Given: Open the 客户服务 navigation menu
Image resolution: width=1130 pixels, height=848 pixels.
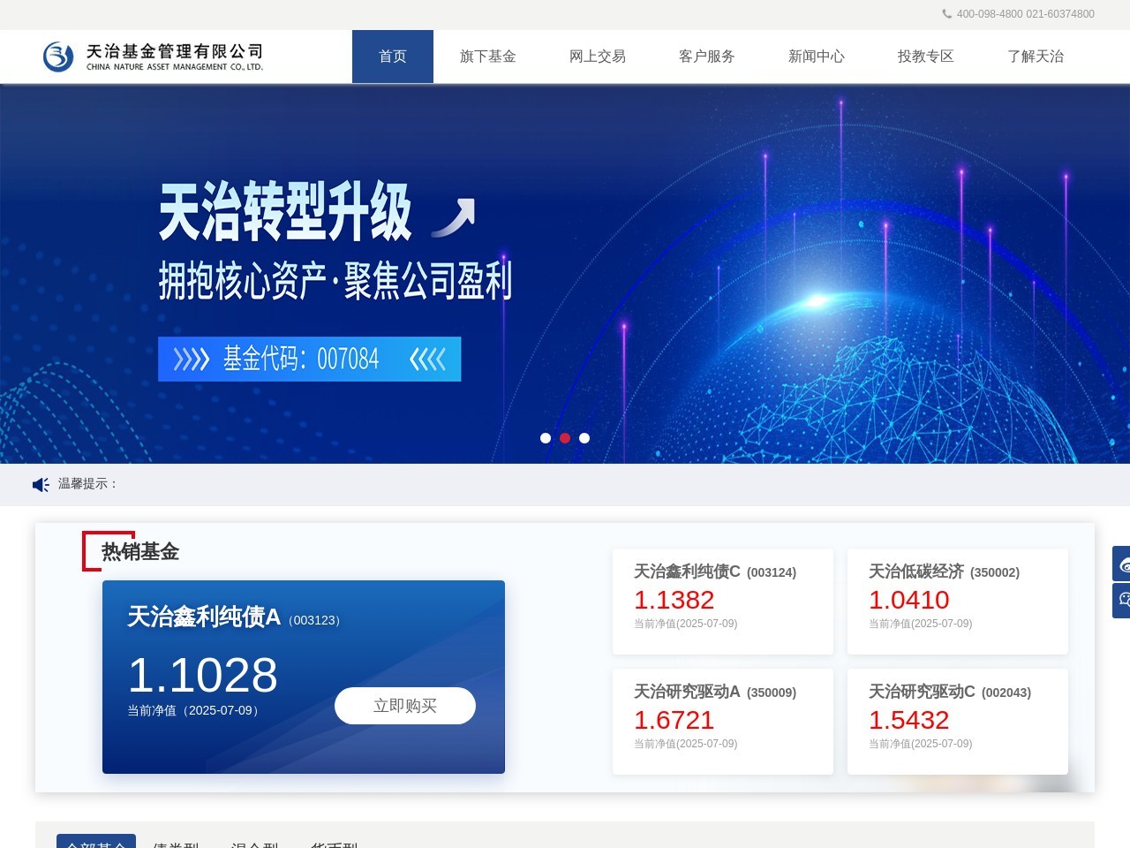Looking at the screenshot, I should [x=706, y=56].
